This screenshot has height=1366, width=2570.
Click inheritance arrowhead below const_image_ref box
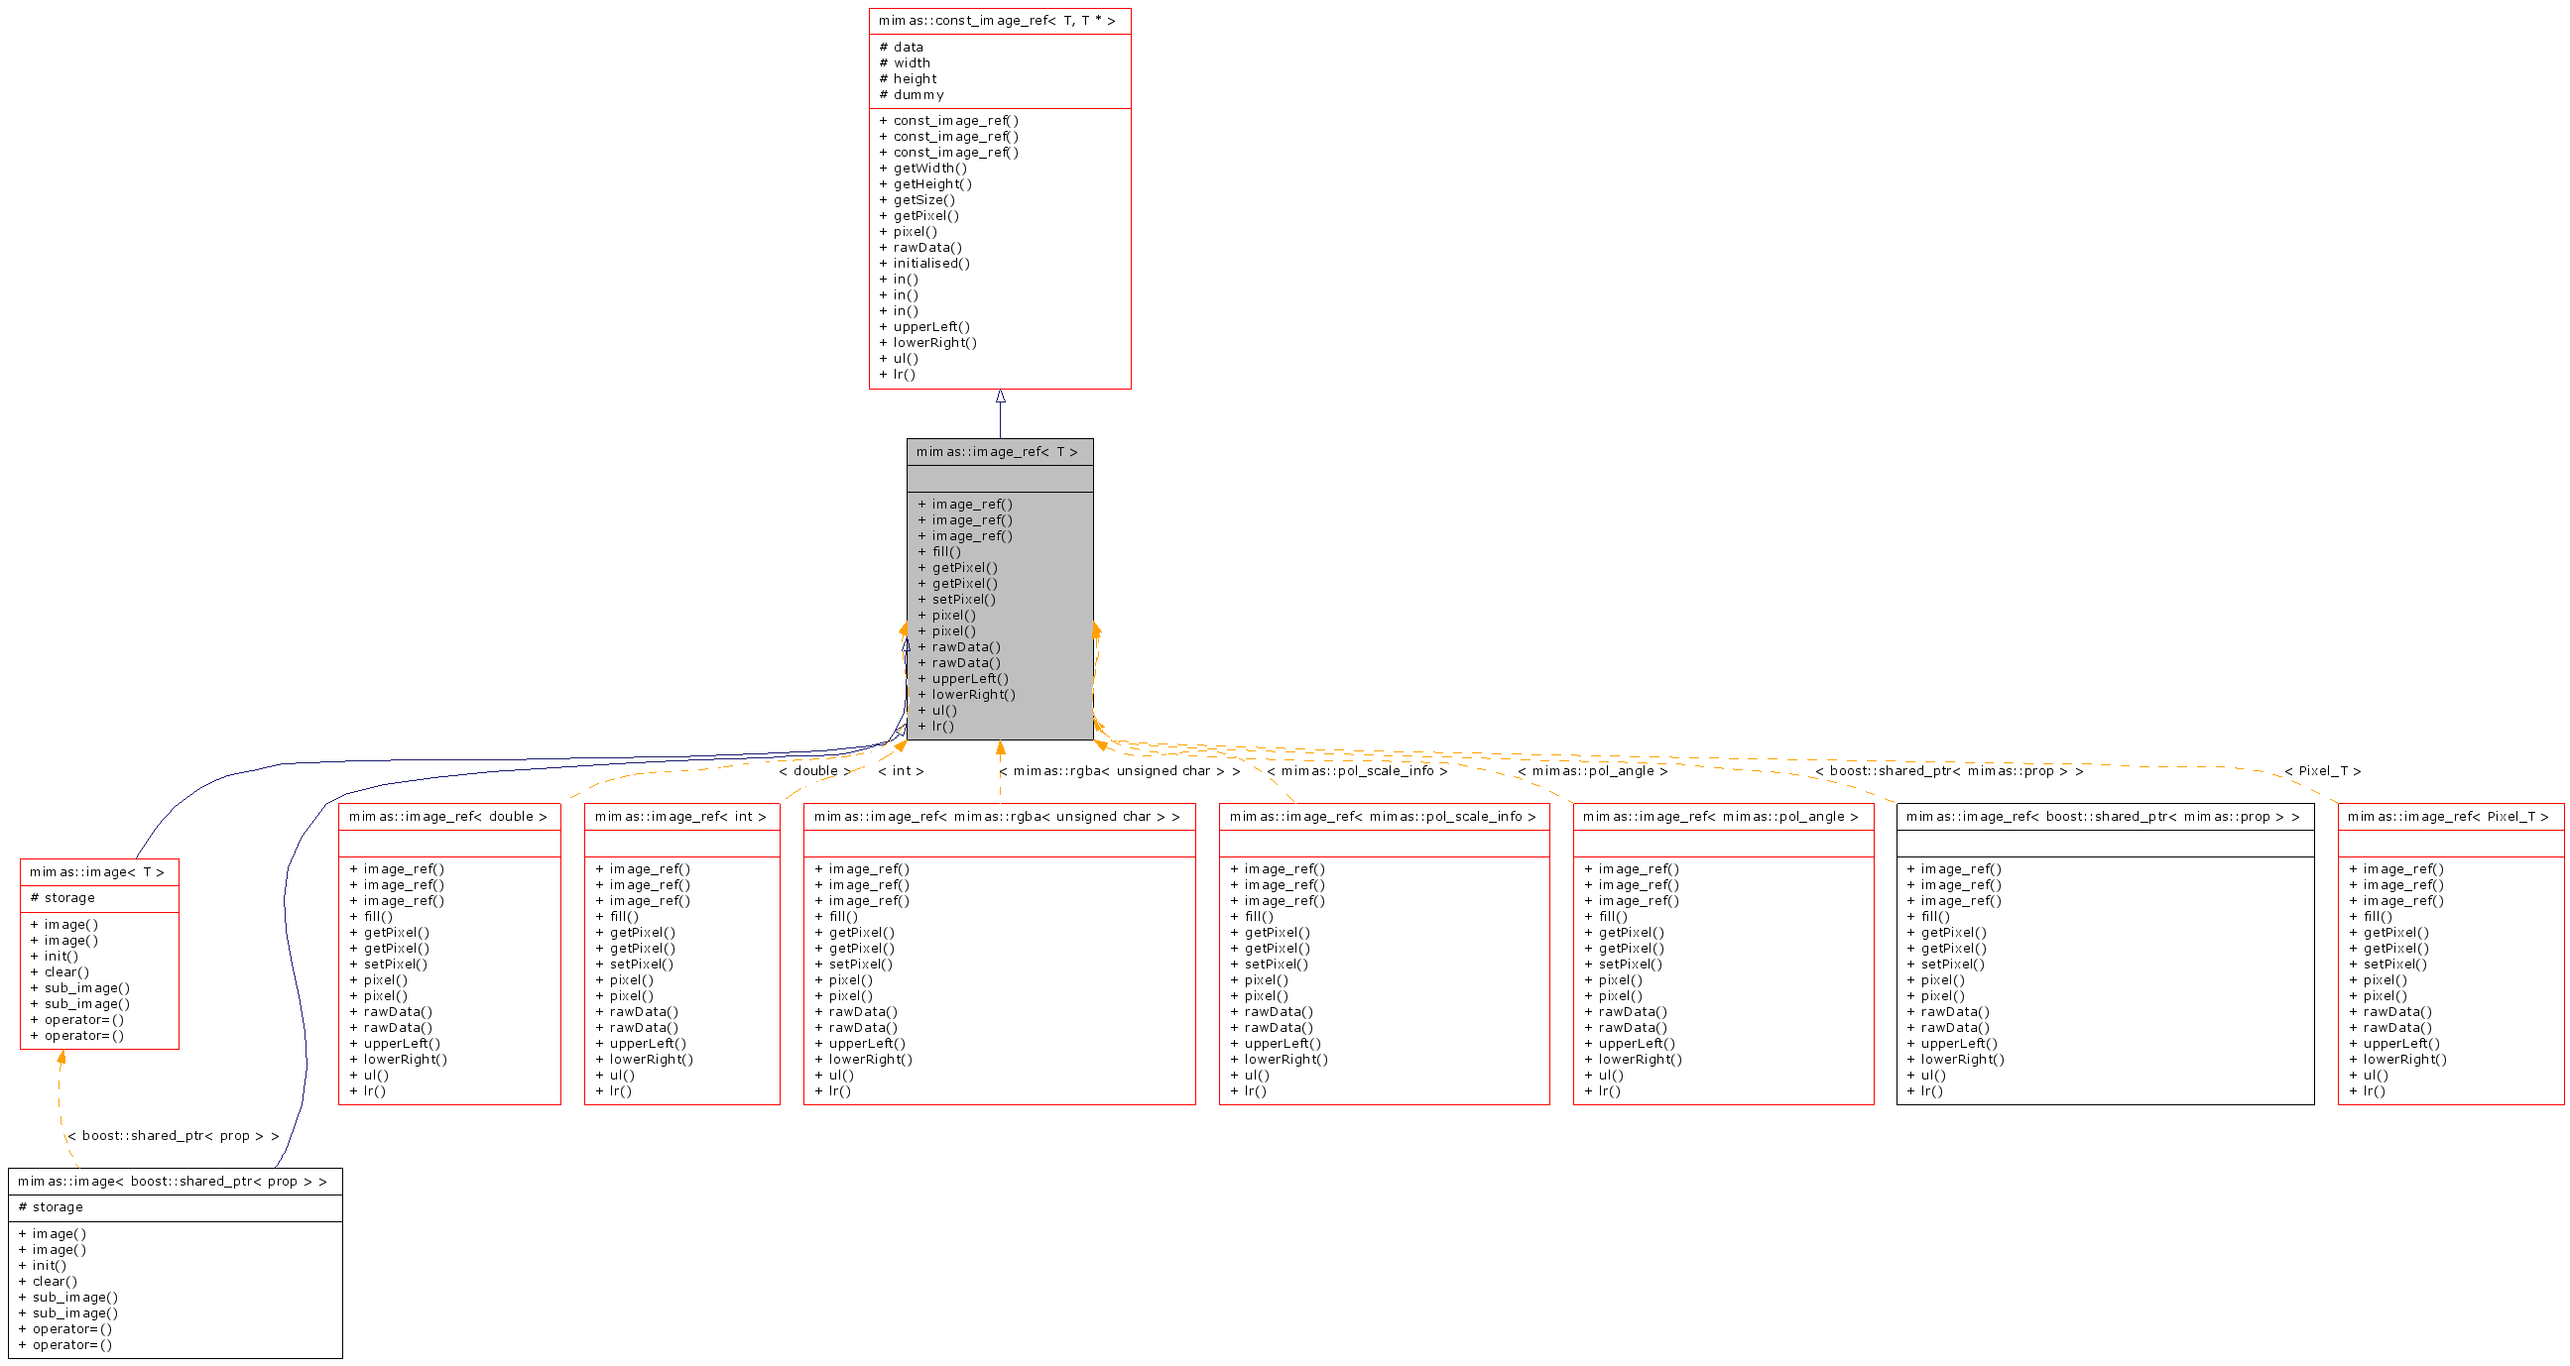tap(1000, 397)
